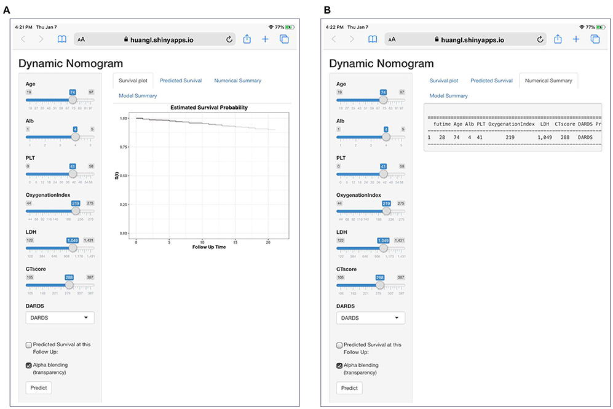Click the Predict button in panel B

click(x=349, y=388)
